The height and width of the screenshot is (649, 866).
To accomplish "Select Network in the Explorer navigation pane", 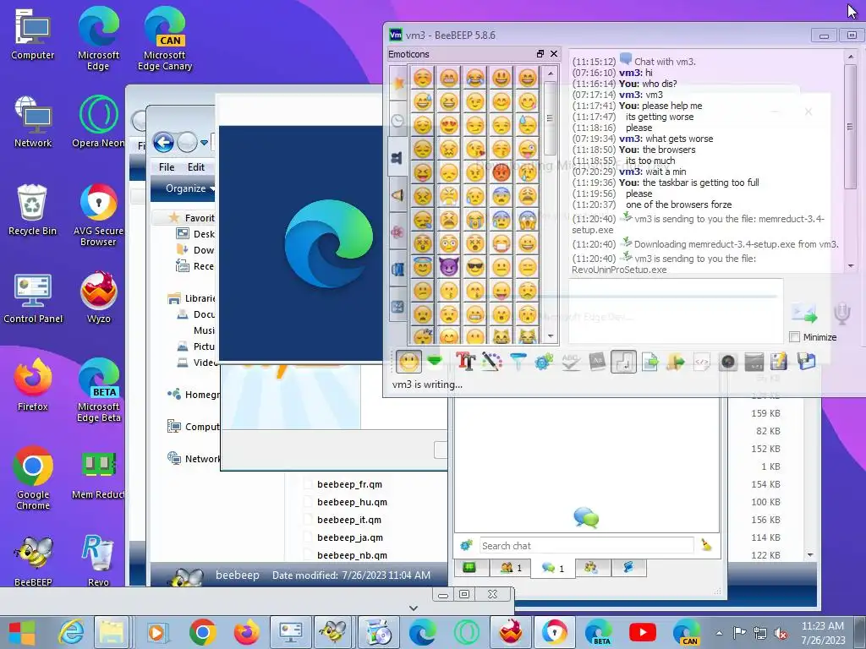I will (x=195, y=458).
